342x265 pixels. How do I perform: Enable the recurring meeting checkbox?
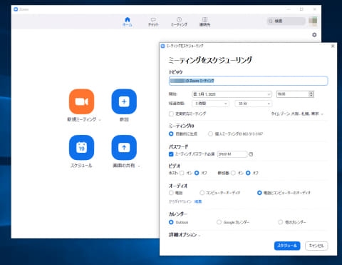click(171, 114)
